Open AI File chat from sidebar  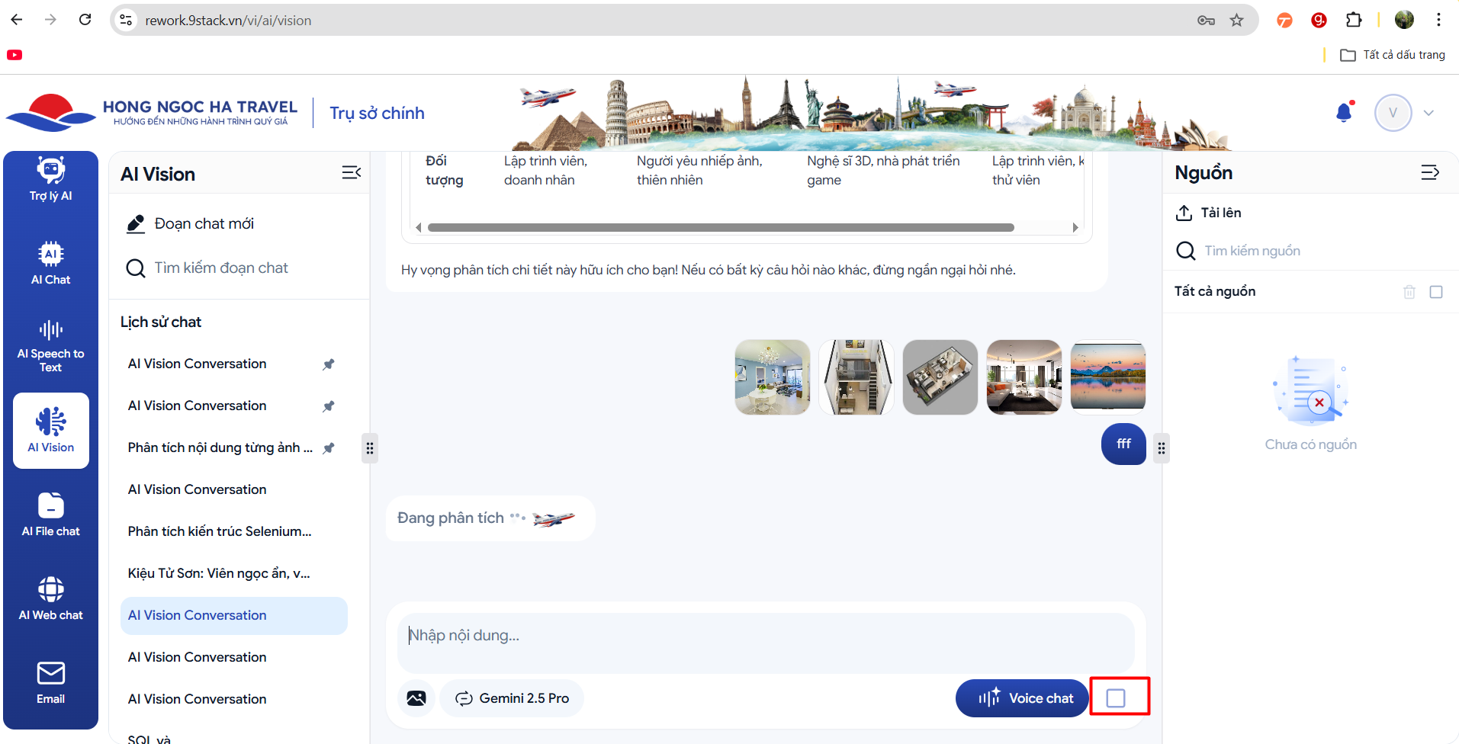[50, 515]
